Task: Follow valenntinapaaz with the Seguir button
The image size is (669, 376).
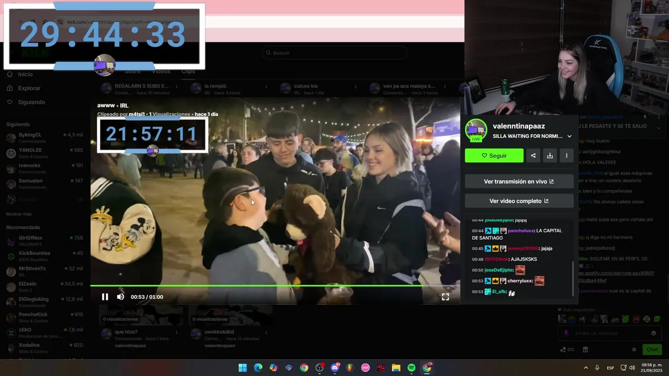Action: click(x=494, y=156)
